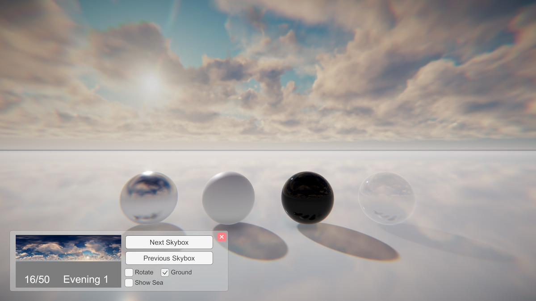The width and height of the screenshot is (536, 301).
Task: Turn on Show Sea
Action: pos(129,283)
